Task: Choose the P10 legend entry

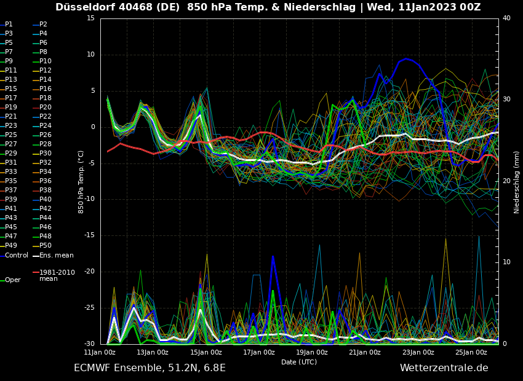Action: coord(46,61)
